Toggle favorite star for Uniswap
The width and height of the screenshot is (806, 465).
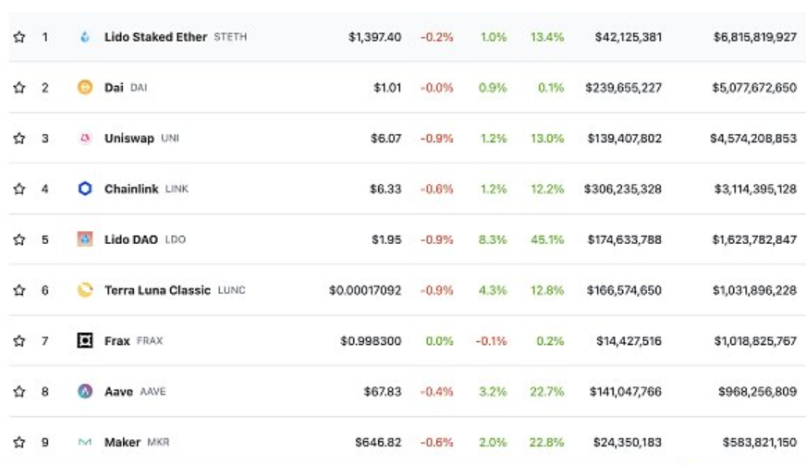(19, 139)
